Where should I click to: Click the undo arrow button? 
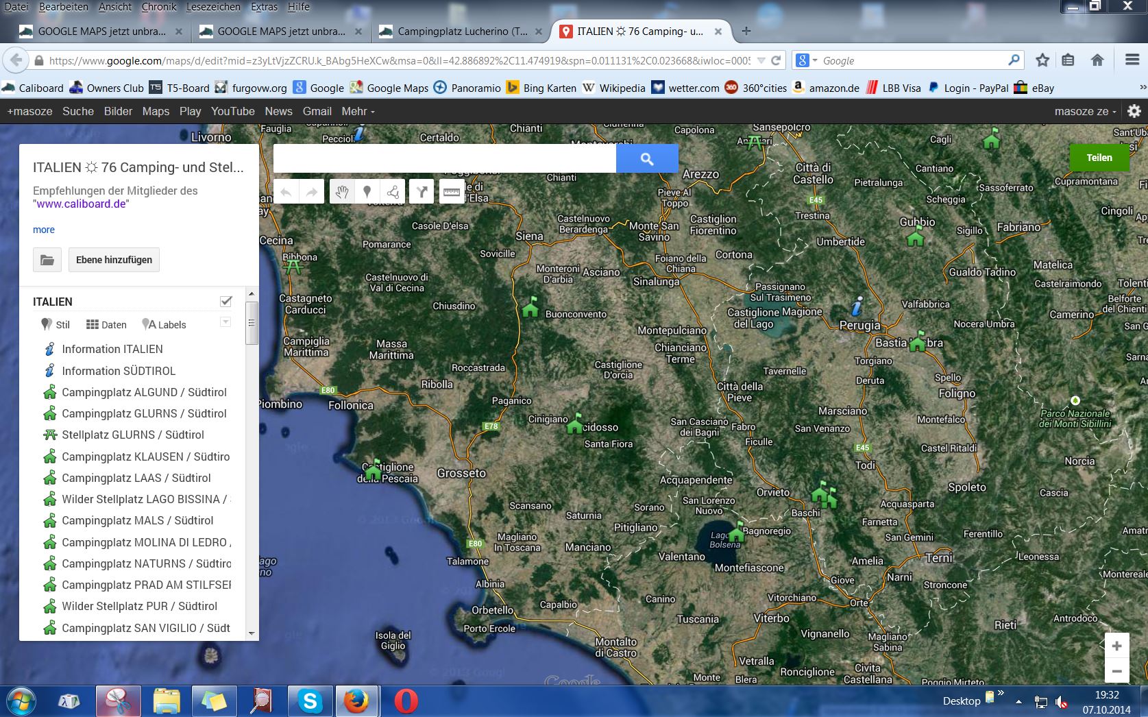click(x=286, y=192)
